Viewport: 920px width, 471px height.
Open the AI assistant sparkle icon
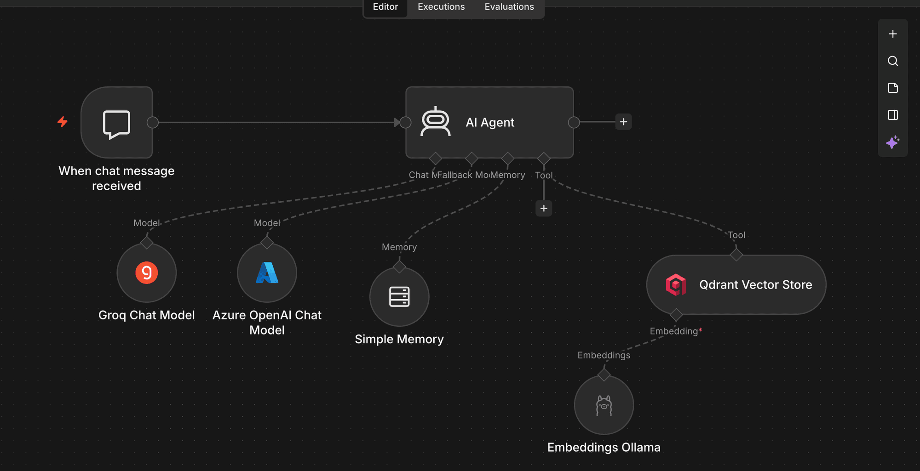tap(893, 142)
